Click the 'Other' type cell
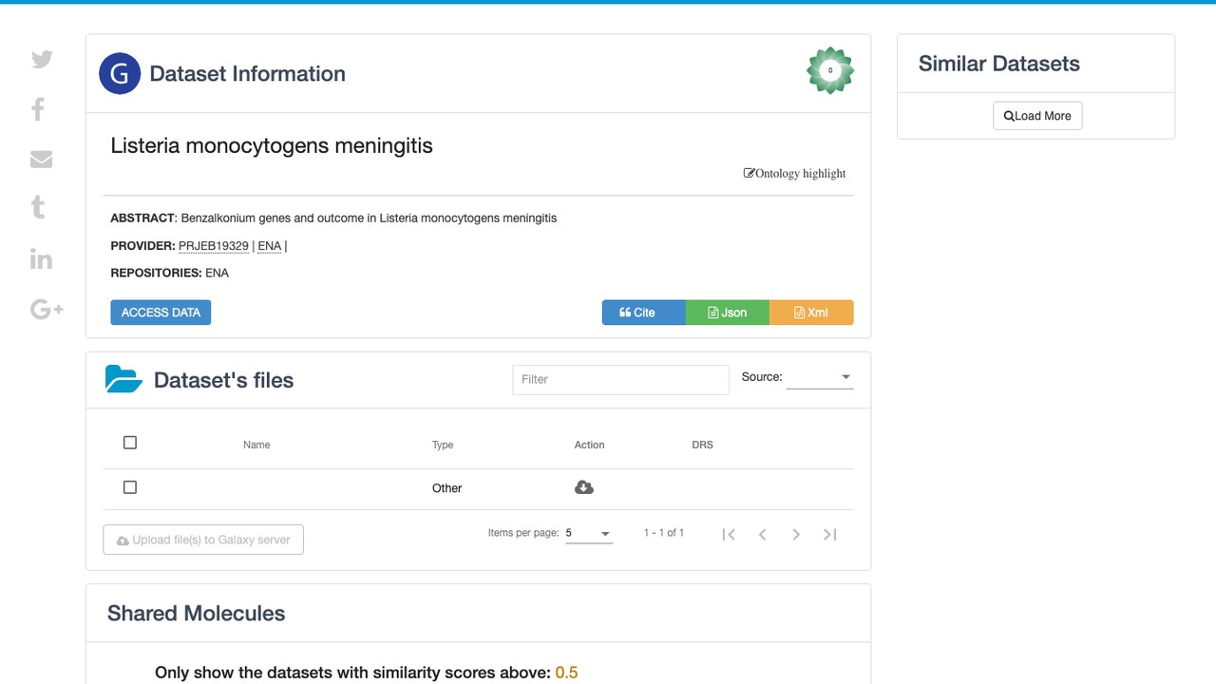The width and height of the screenshot is (1216, 684). pyautogui.click(x=446, y=488)
